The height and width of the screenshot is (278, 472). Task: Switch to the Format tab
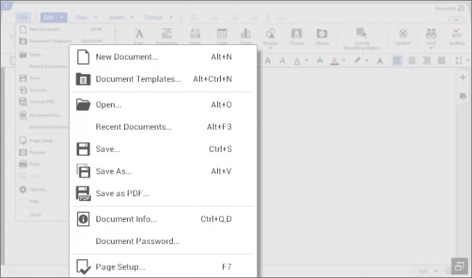click(153, 17)
